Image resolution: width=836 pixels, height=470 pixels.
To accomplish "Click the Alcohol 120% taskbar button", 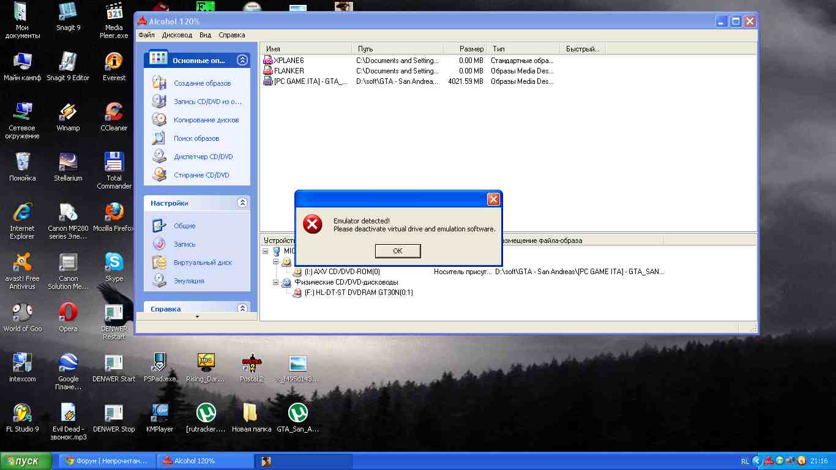I will pos(206,461).
